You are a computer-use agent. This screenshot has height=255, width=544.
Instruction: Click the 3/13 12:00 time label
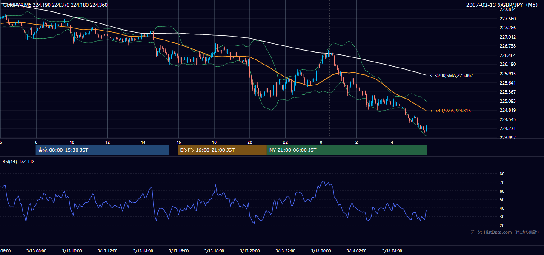coord(107,251)
